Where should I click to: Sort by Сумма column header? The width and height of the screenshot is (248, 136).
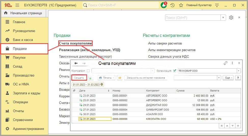(x=193, y=91)
